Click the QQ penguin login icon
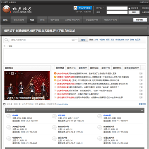This screenshot has width=149, height=149. (x=75, y=8)
